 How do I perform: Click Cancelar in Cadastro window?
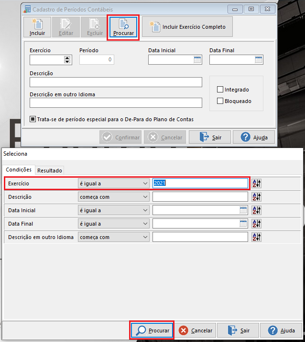[165, 137]
